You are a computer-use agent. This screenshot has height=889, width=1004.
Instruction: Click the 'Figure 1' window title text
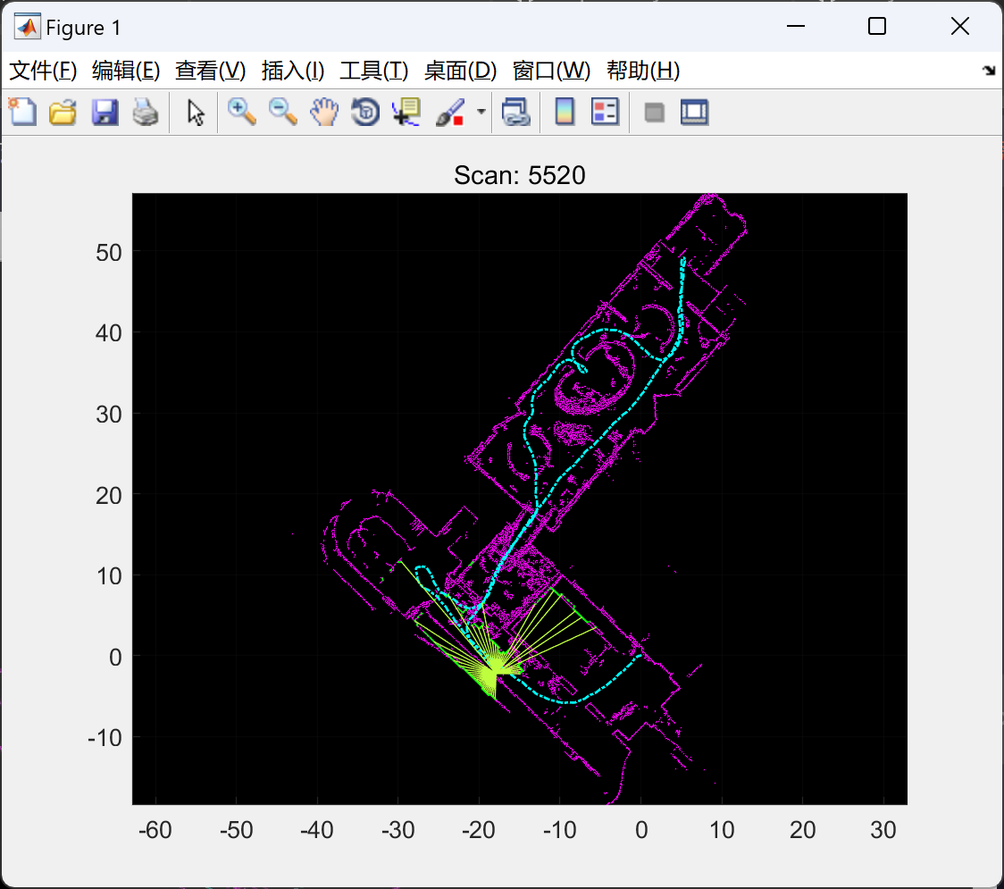[83, 28]
